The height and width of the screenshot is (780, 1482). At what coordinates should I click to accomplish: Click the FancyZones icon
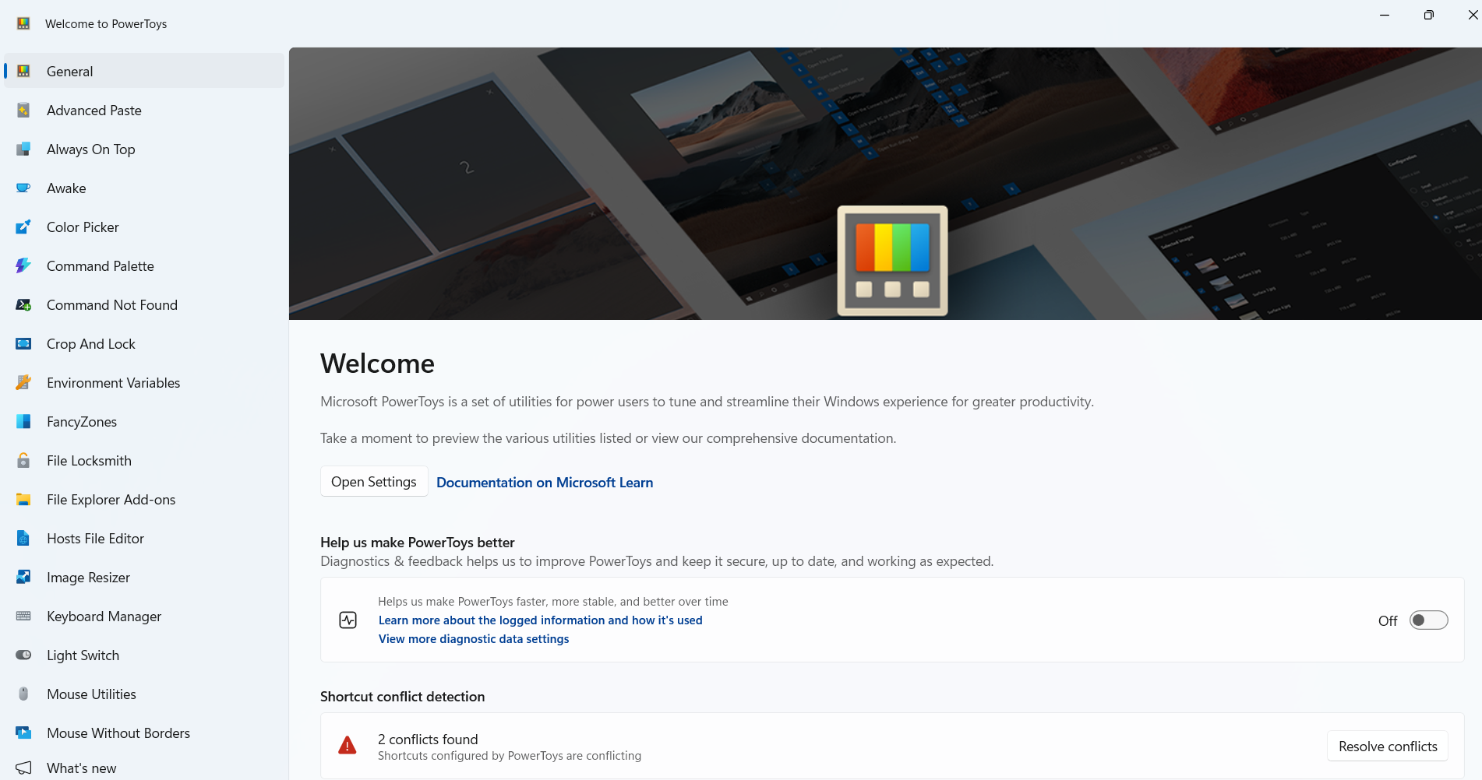pyautogui.click(x=23, y=421)
